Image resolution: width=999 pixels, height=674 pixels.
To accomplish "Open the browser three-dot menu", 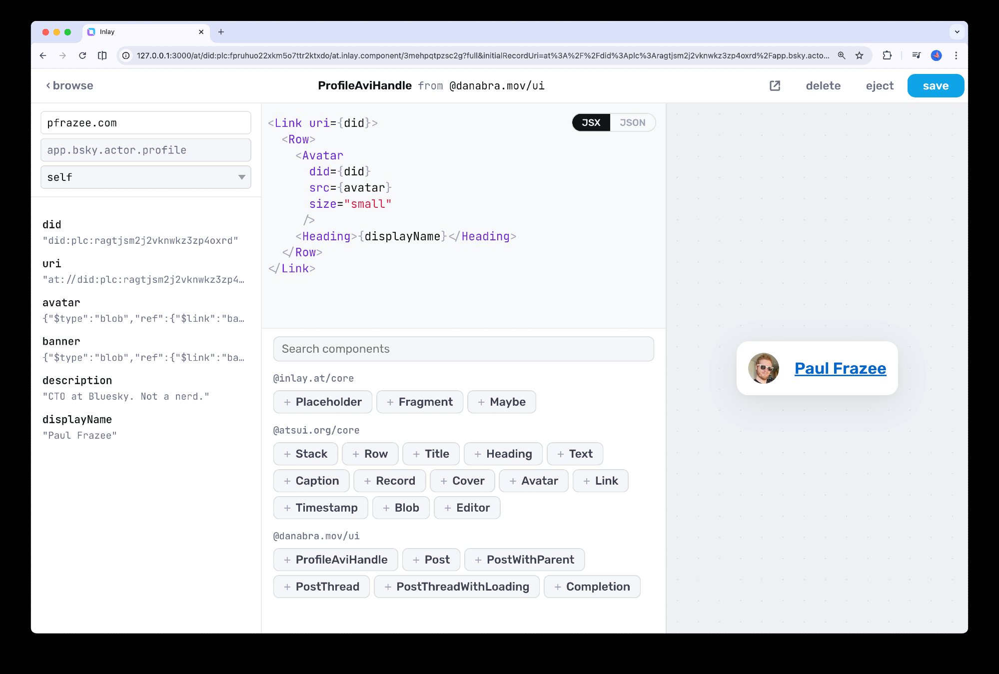I will point(956,55).
